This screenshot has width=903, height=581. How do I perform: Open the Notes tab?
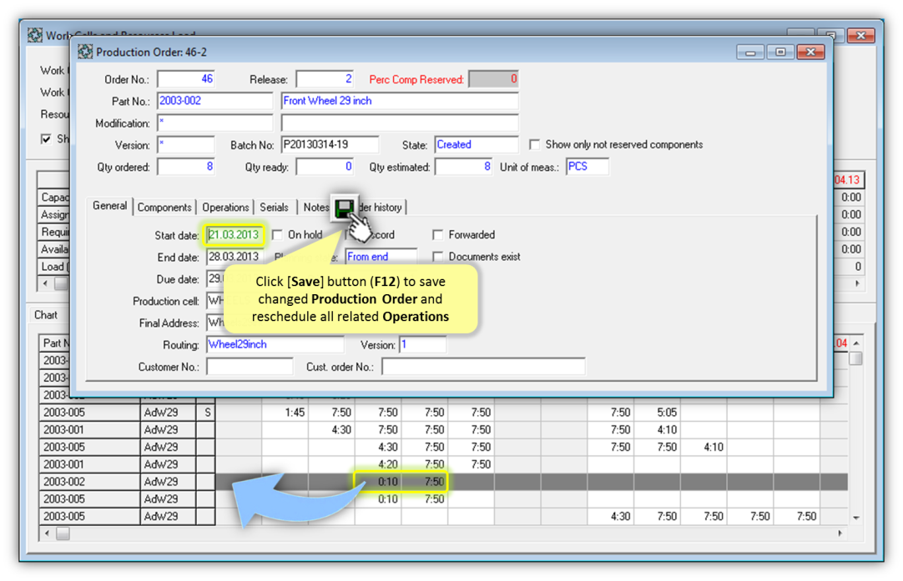[x=315, y=207]
